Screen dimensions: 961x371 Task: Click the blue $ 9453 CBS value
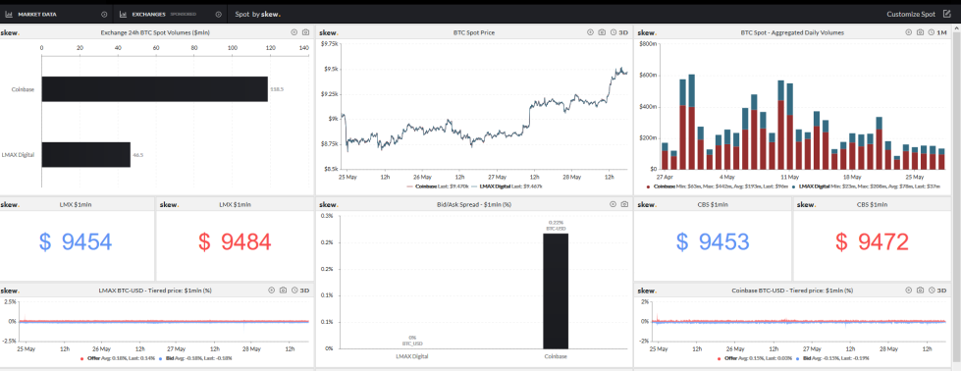713,242
